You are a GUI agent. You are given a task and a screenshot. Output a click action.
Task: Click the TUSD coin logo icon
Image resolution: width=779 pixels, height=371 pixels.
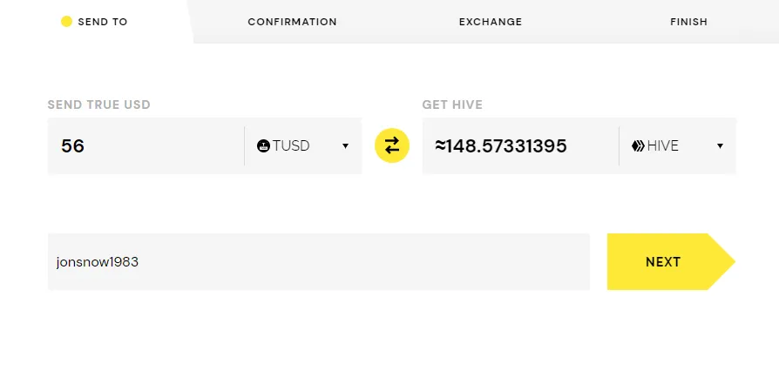(x=263, y=146)
